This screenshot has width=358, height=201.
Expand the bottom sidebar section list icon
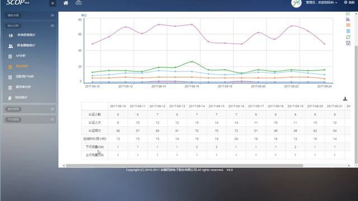coord(52,119)
